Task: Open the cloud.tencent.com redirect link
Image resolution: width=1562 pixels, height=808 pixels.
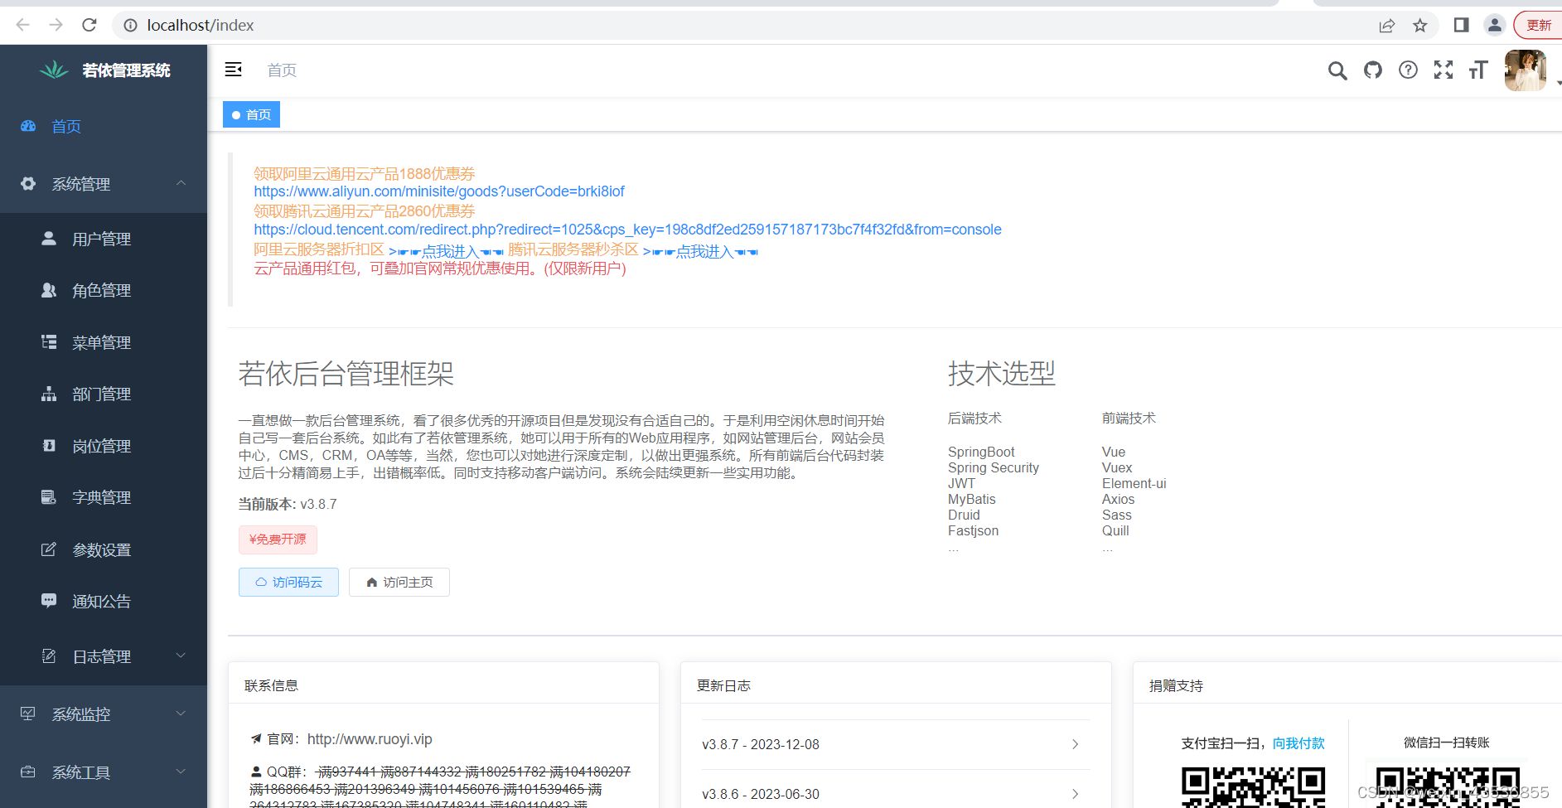Action: point(627,230)
